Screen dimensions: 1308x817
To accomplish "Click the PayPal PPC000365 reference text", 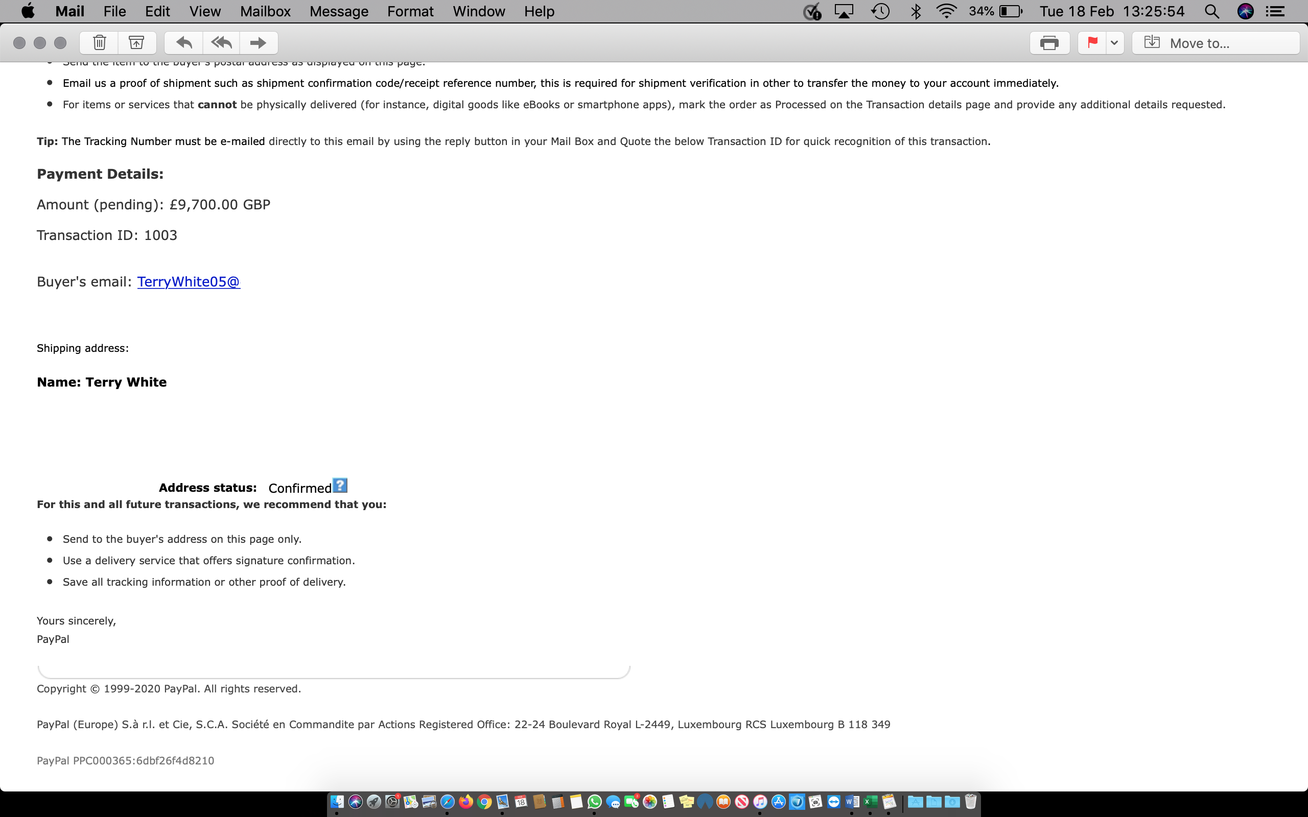I will pos(125,761).
